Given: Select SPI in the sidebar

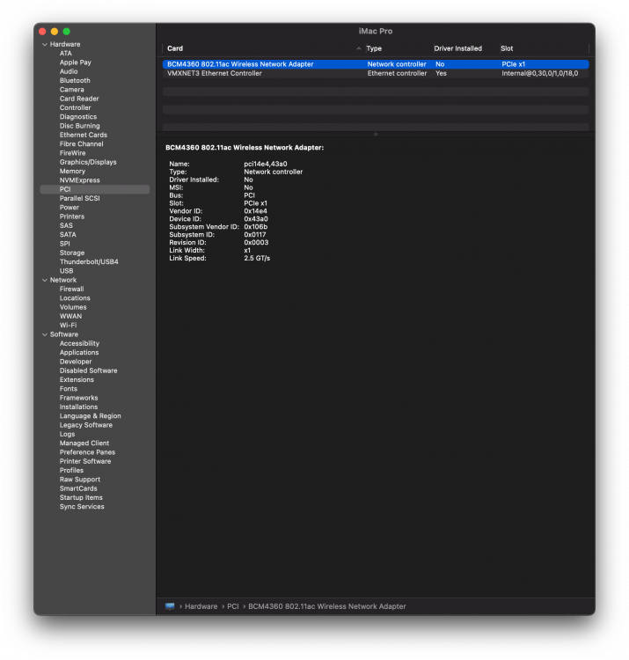Looking at the screenshot, I should pyautogui.click(x=65, y=244).
